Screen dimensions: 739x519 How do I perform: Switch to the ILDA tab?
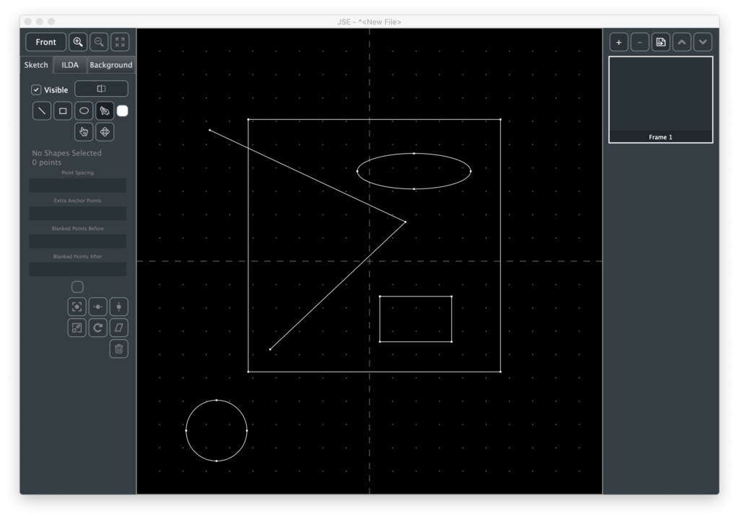[70, 65]
